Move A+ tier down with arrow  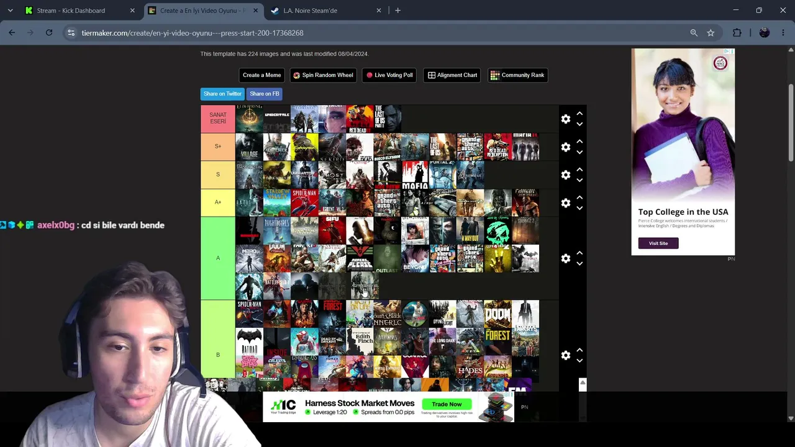pos(579,208)
